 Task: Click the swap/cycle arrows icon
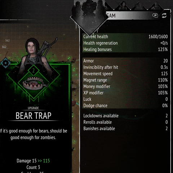[x=164, y=15]
